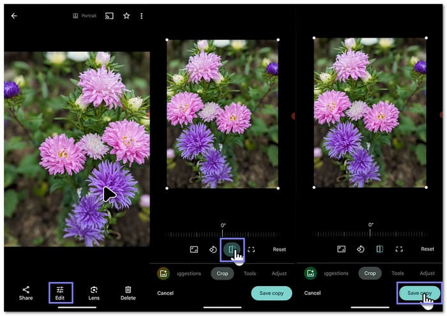Tap Cancel in the middle panel

165,293
